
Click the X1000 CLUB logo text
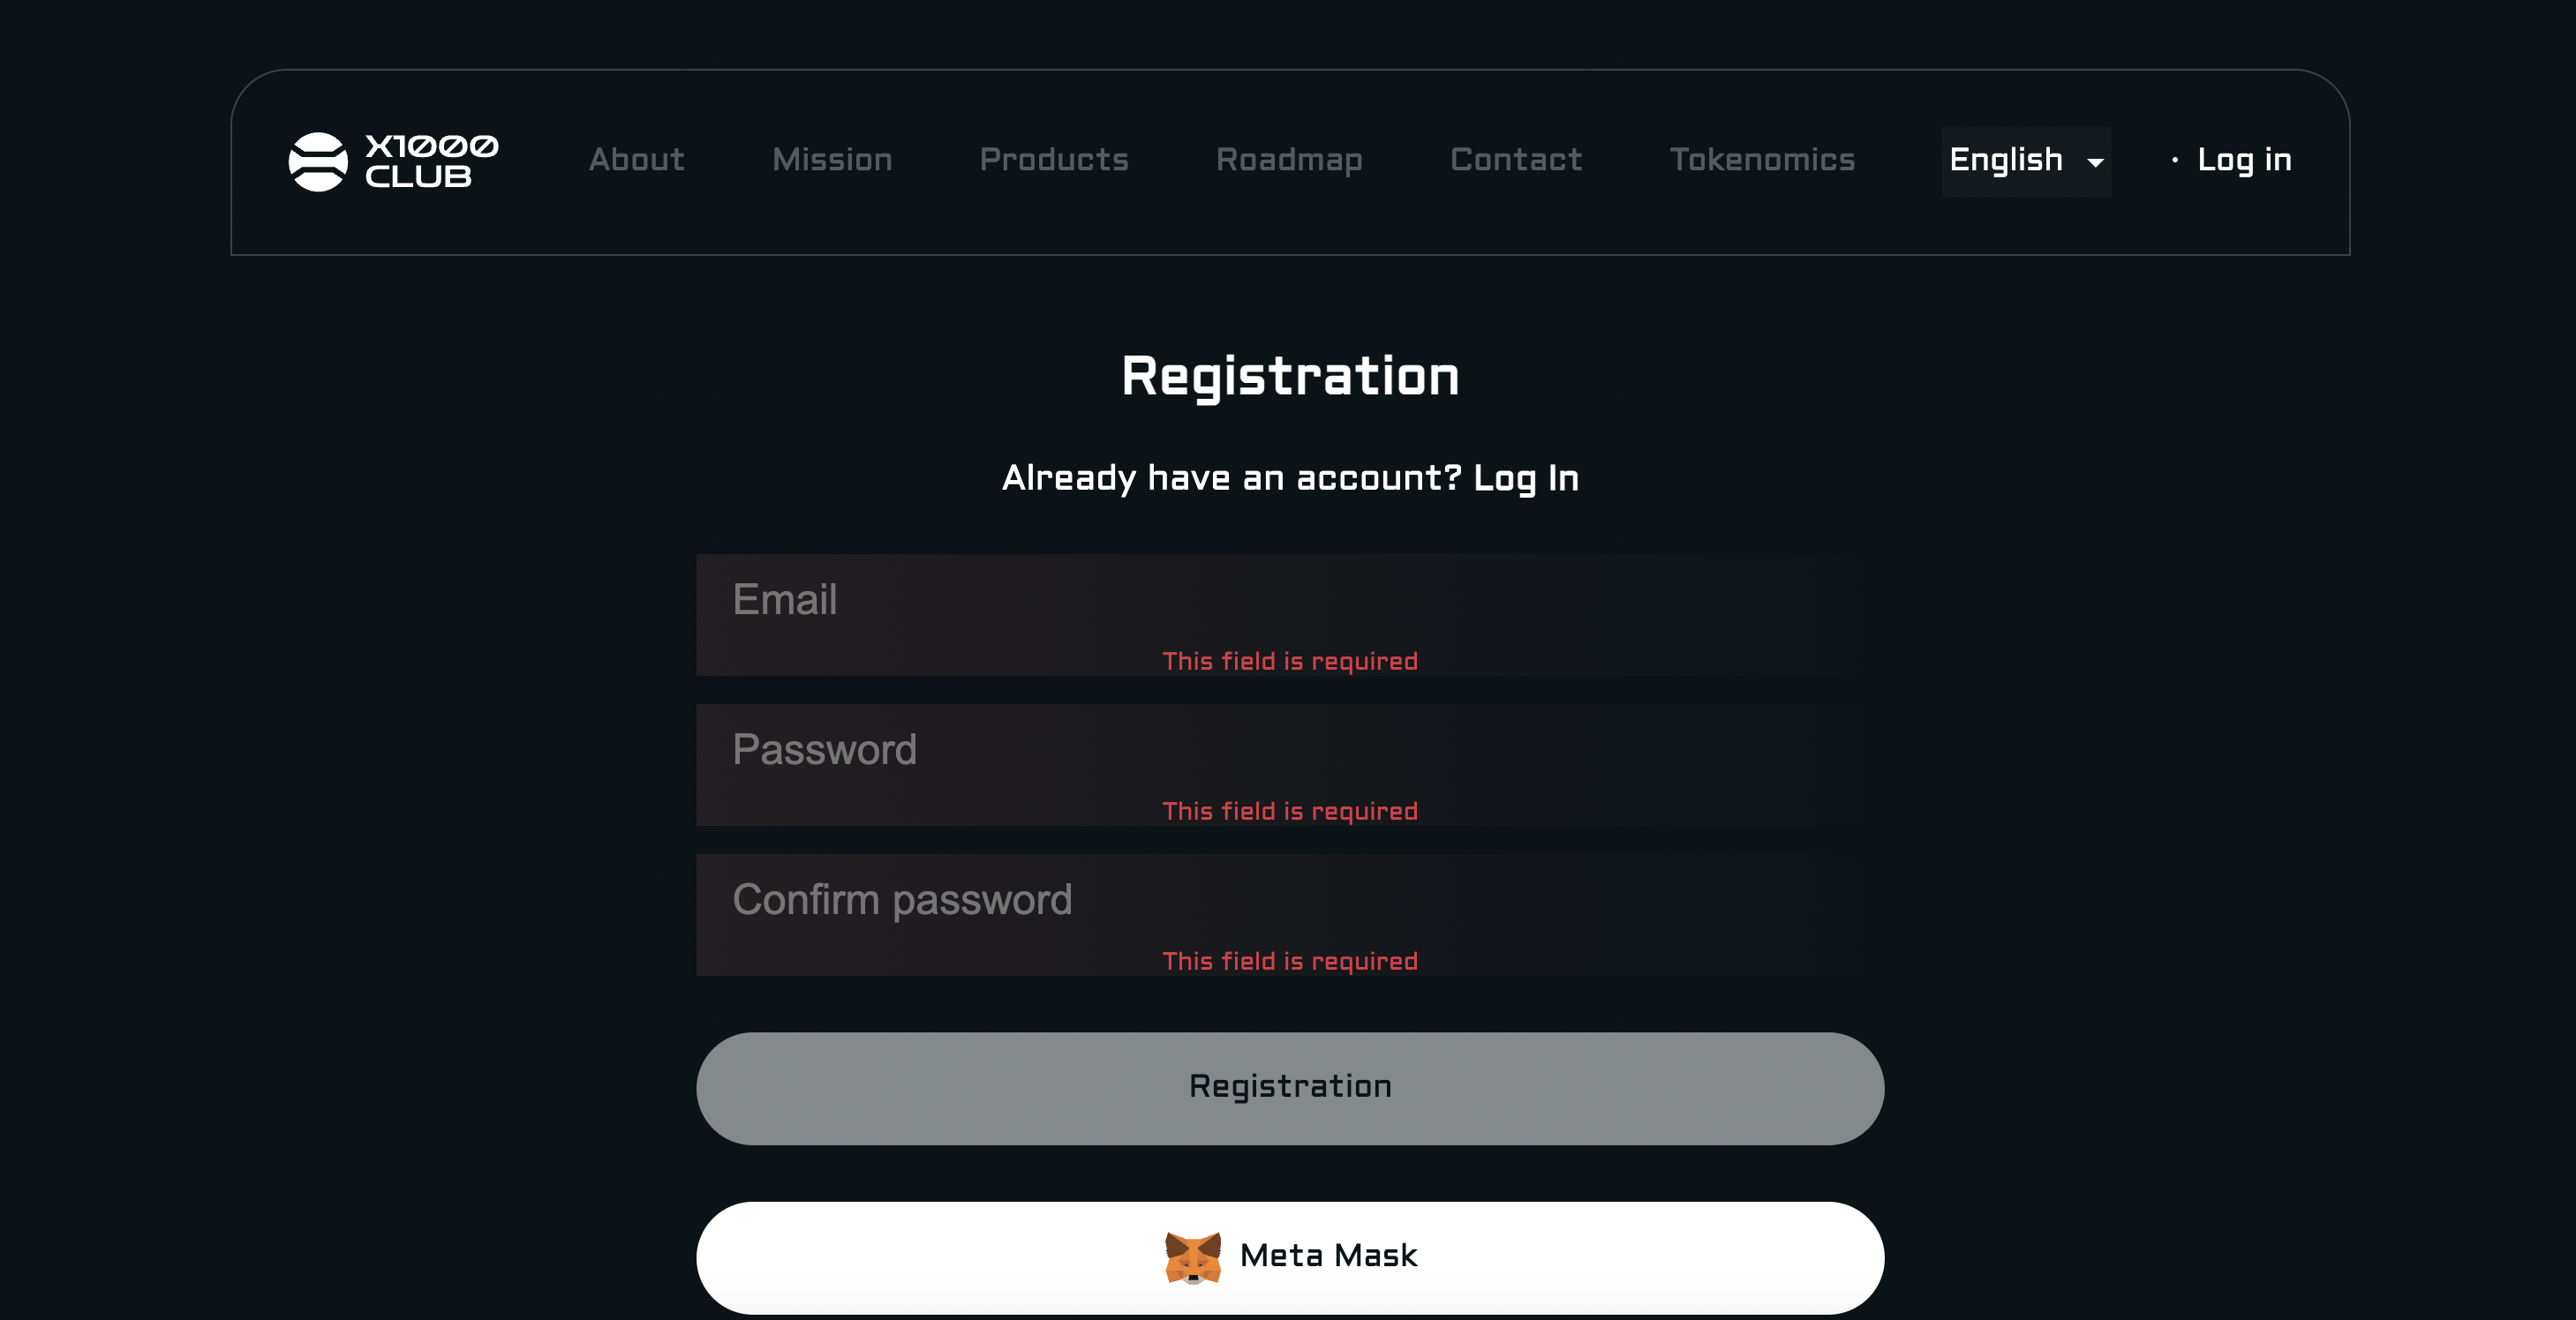[x=431, y=161]
